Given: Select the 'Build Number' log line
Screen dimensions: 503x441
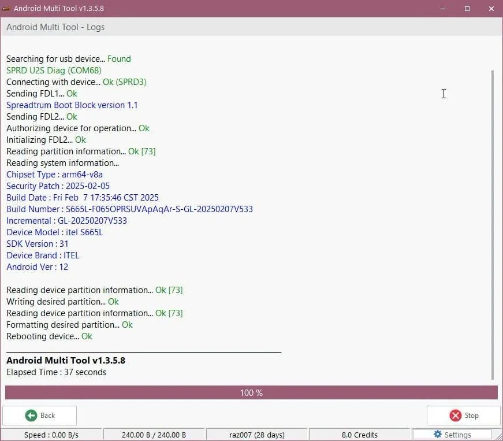Looking at the screenshot, I should click(129, 209).
